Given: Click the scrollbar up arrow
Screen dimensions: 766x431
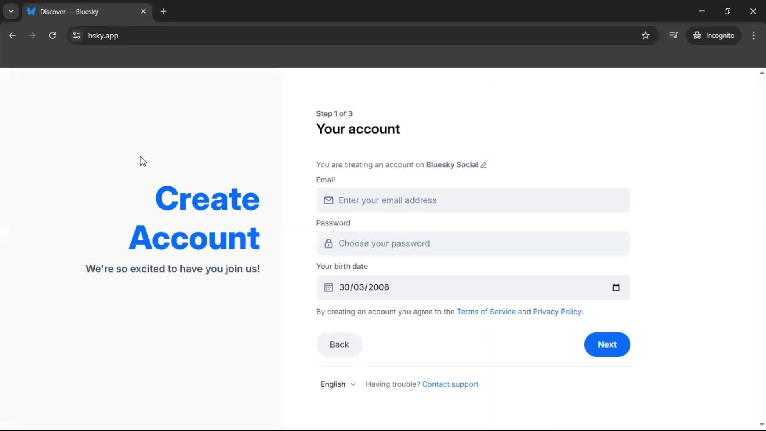Looking at the screenshot, I should tap(761, 72).
